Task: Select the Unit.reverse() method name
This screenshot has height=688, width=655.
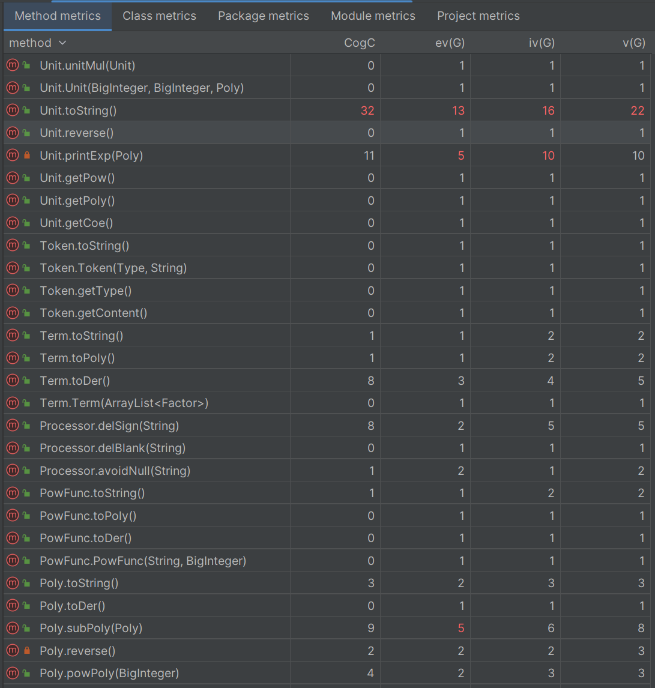Action: pos(77,133)
